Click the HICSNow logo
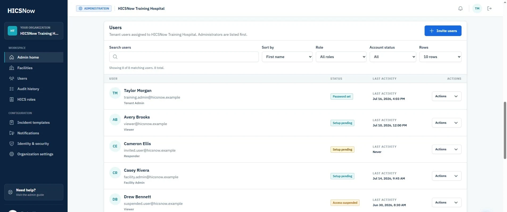This screenshot has width=507, height=212. 21,11
